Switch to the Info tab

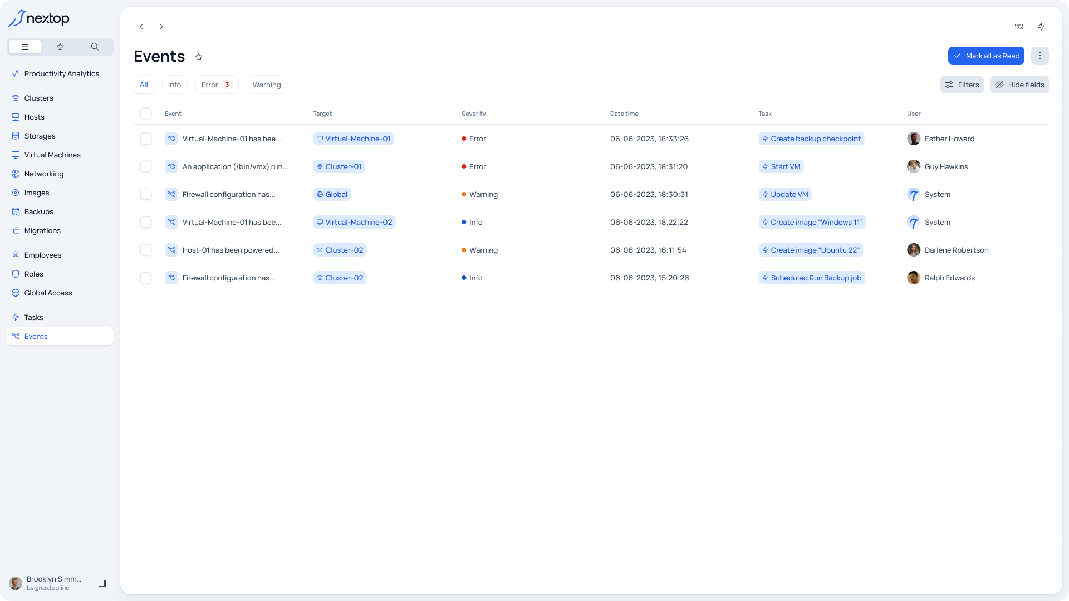pyautogui.click(x=175, y=85)
